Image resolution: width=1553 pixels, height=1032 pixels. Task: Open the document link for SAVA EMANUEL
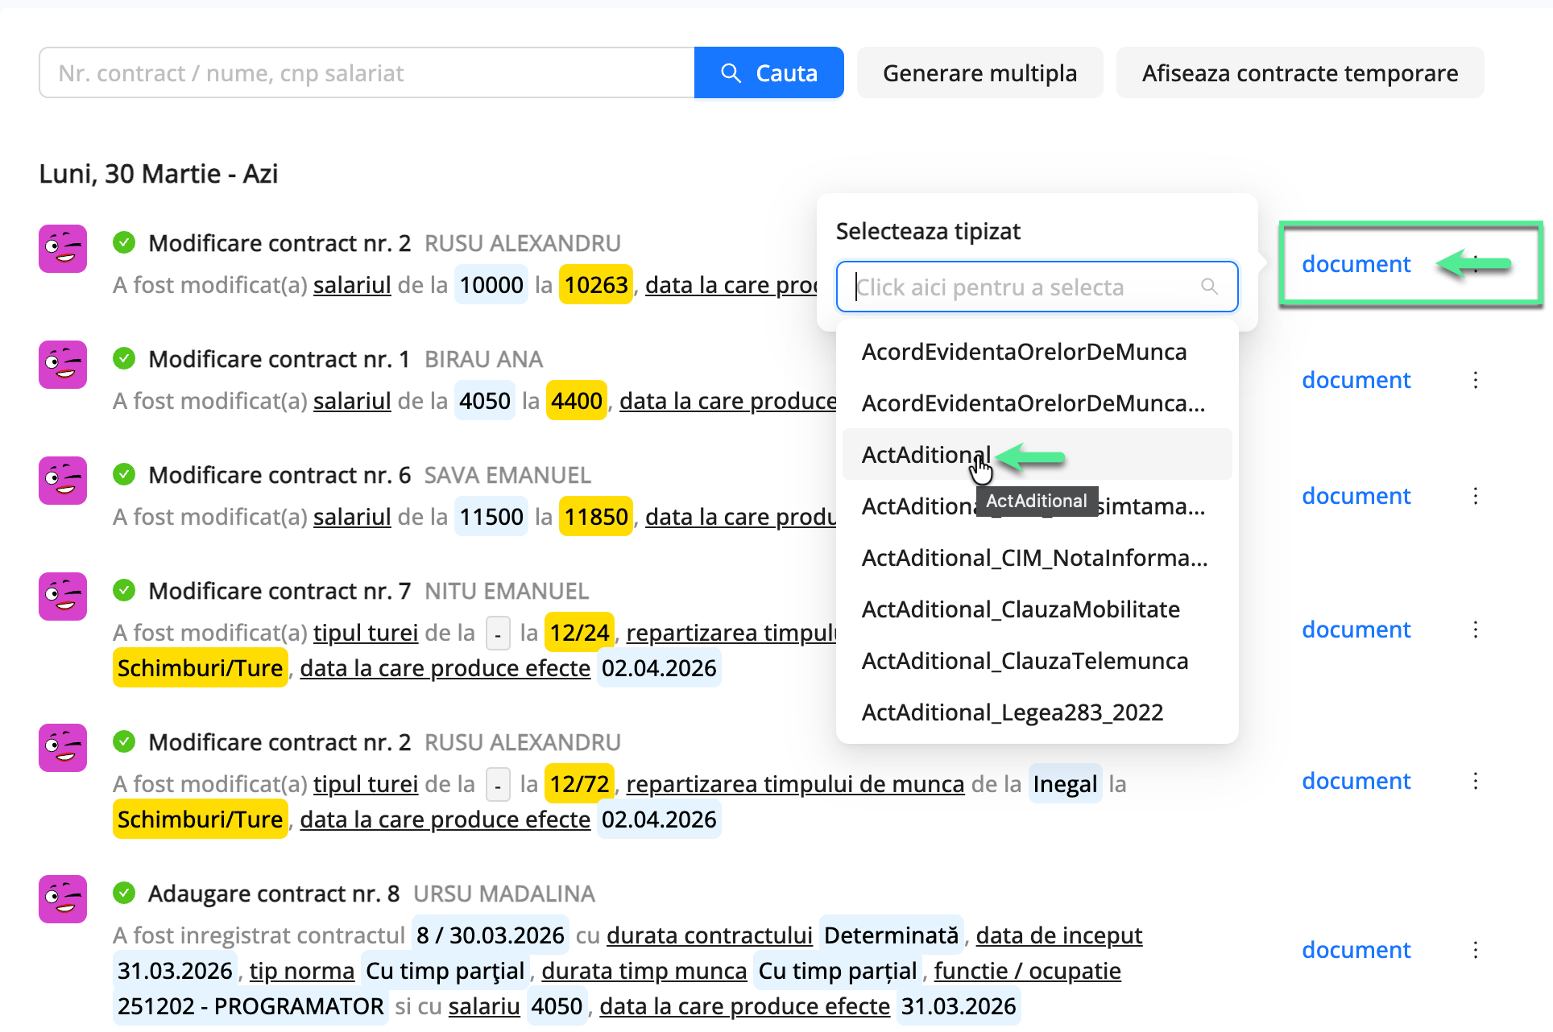(1356, 495)
